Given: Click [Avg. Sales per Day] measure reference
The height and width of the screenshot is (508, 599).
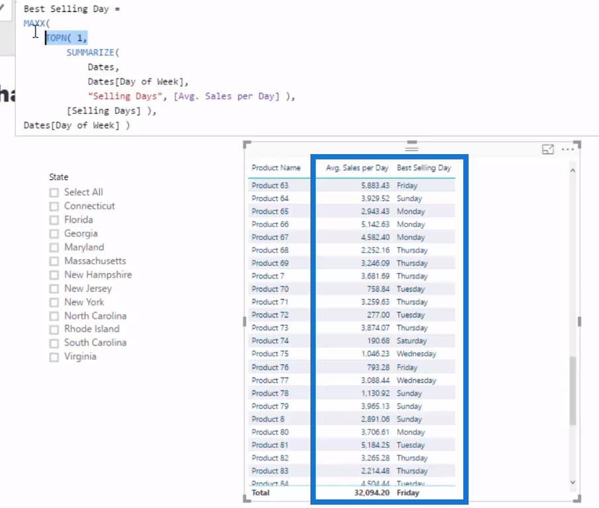Looking at the screenshot, I should pyautogui.click(x=226, y=96).
